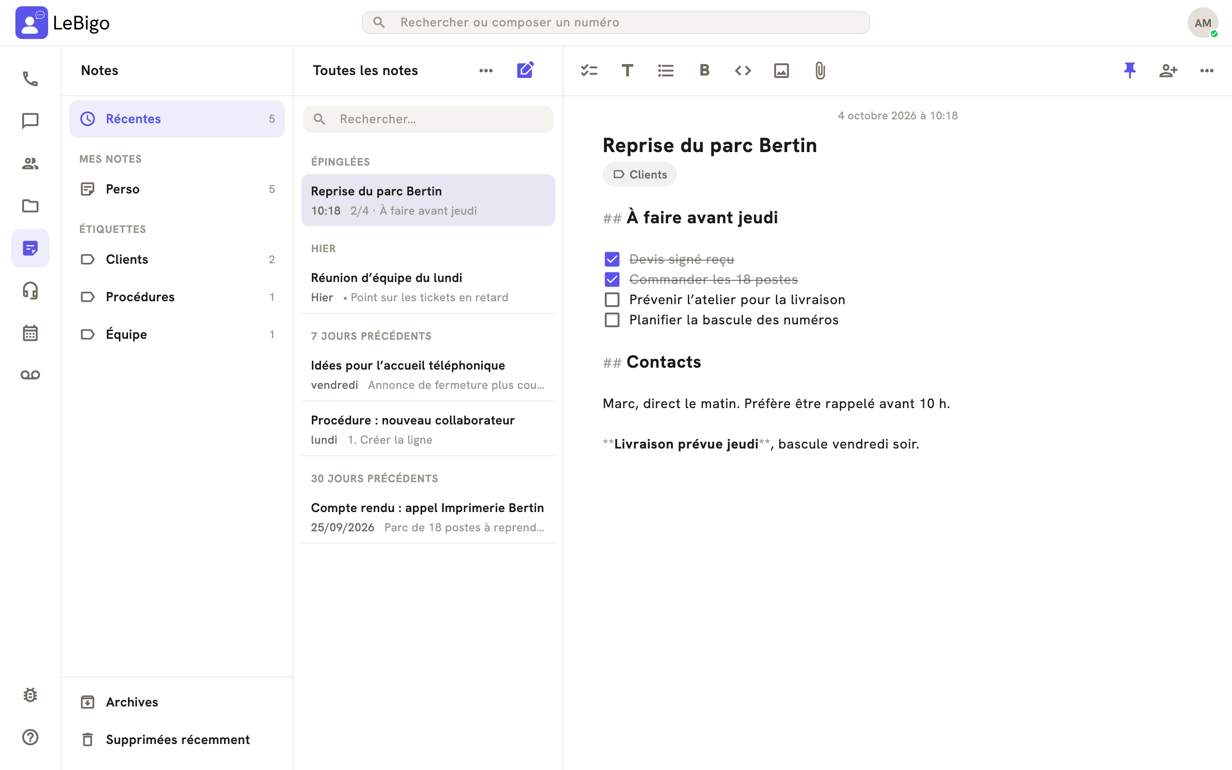Focus the 'Rechercher ou composer un numéro' field

pos(616,23)
